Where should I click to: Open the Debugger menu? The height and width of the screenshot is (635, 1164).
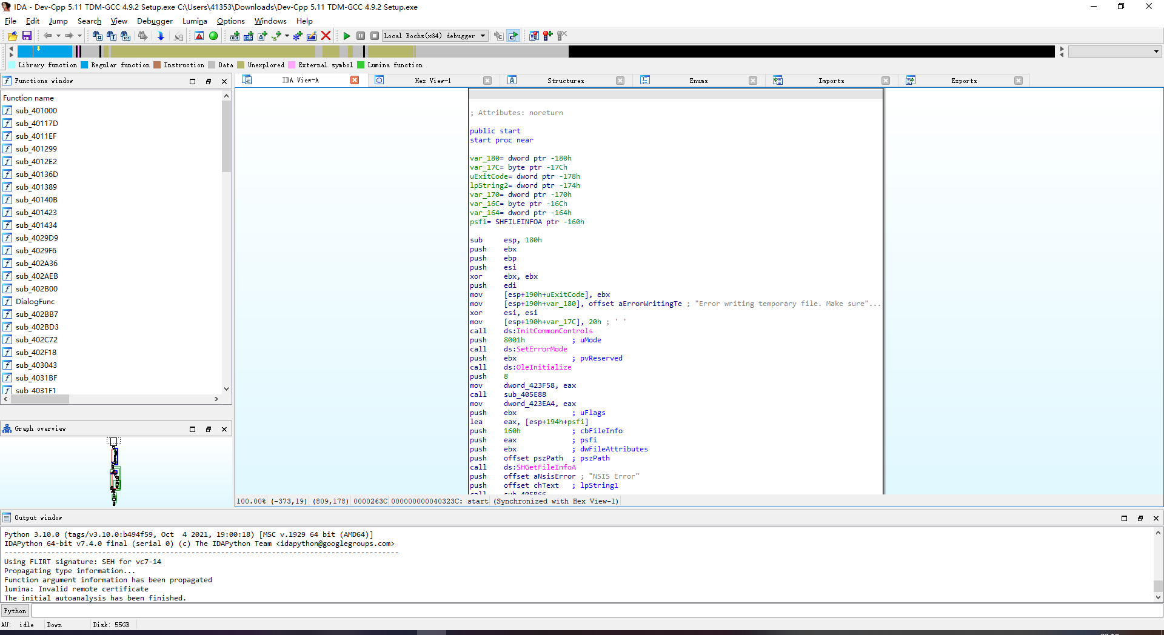(155, 21)
